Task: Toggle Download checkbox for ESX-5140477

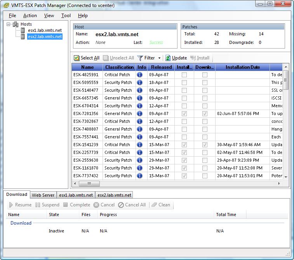Action: tap(205, 91)
